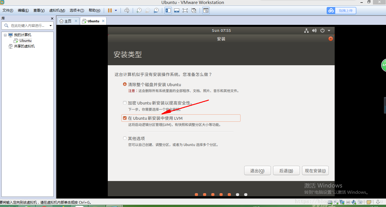Click hard disk device icon in status bar
The width and height of the screenshot is (386, 207).
[330, 202]
